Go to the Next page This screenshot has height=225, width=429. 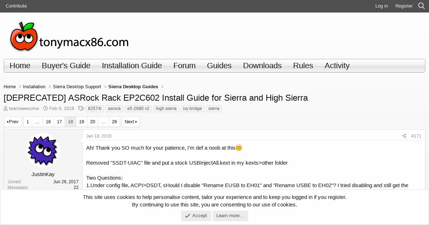(131, 122)
